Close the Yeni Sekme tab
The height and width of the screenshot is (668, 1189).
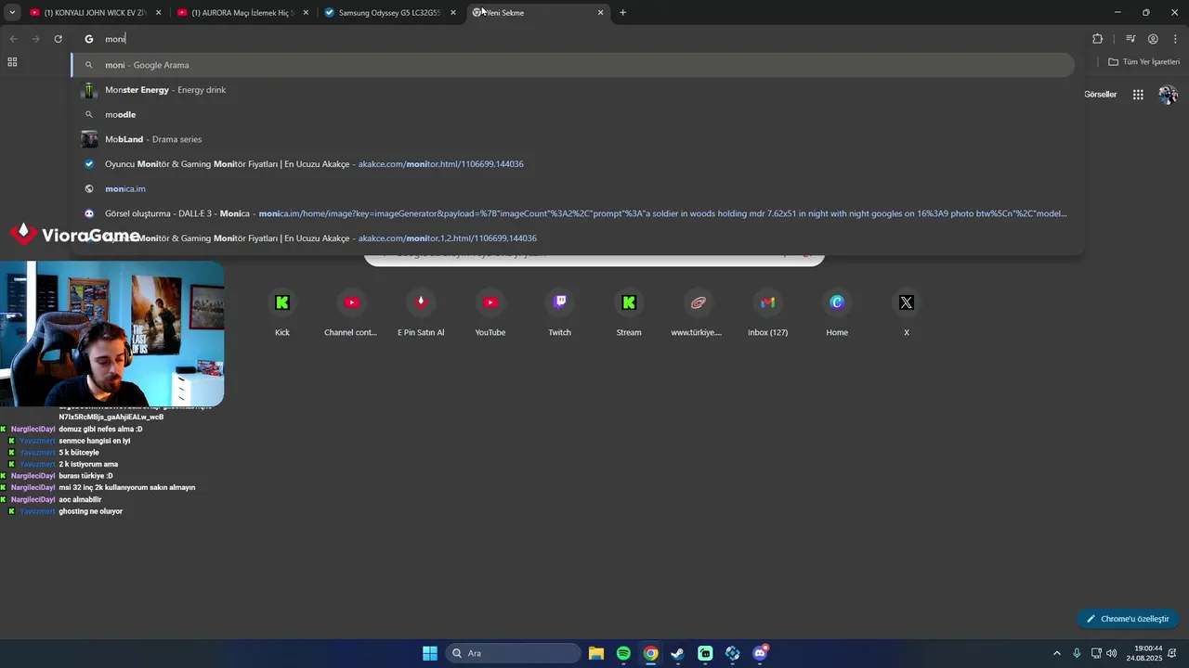tap(600, 13)
